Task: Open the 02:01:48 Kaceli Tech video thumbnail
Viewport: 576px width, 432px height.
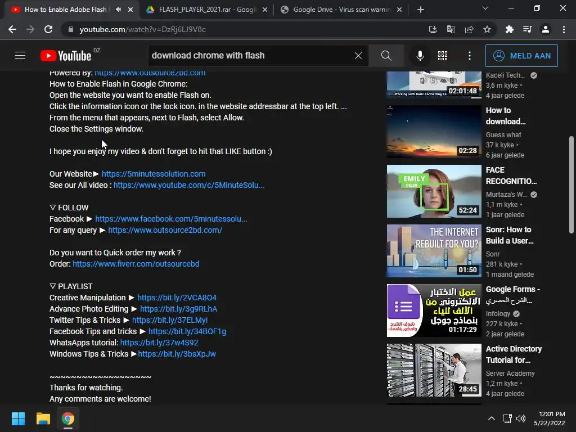Action: pos(434,85)
